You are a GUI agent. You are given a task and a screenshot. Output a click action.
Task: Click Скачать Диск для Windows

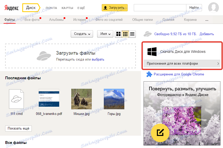[182, 52]
